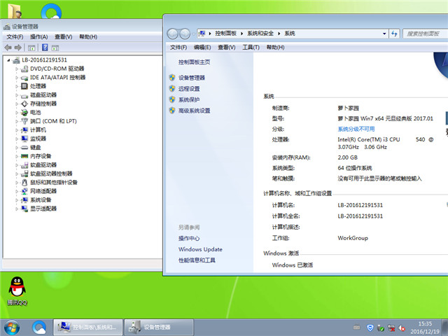Click the blue help icon in Device Manager toolbar
Viewport: 448px width, 336px height.
pos(45,48)
